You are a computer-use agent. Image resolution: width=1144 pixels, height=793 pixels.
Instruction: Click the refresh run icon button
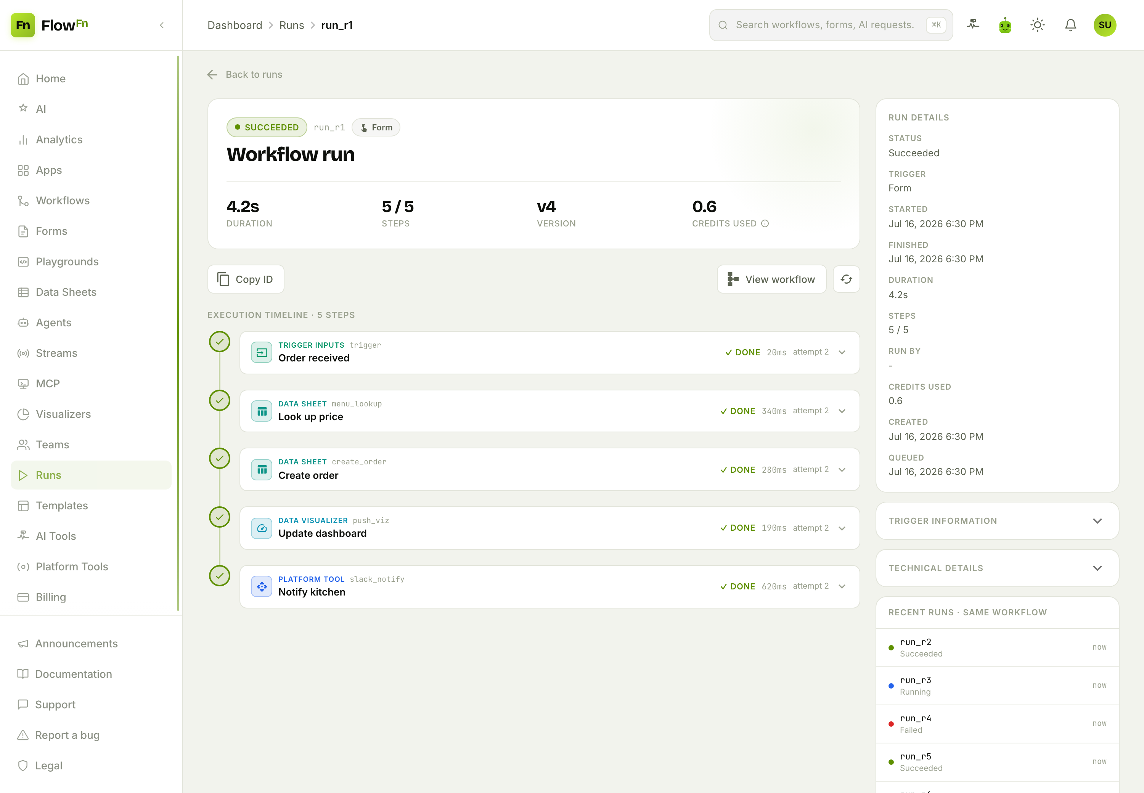click(x=846, y=279)
